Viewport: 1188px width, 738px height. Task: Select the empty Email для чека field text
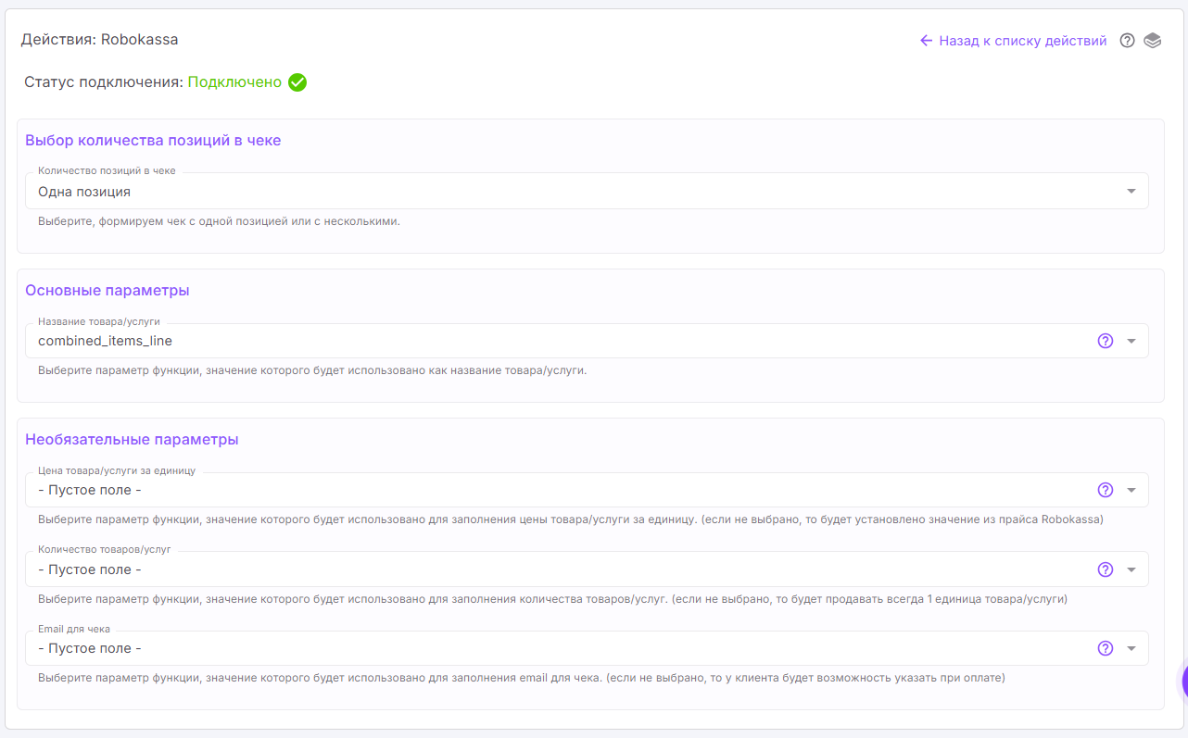90,648
